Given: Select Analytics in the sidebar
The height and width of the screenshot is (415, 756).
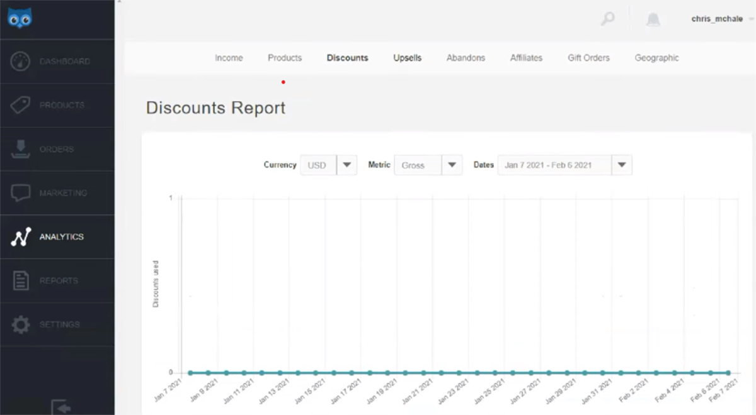Looking at the screenshot, I should pyautogui.click(x=57, y=237).
